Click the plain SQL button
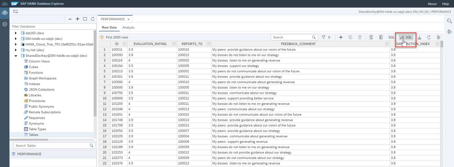This screenshot has width=454, height=167. (391, 37)
